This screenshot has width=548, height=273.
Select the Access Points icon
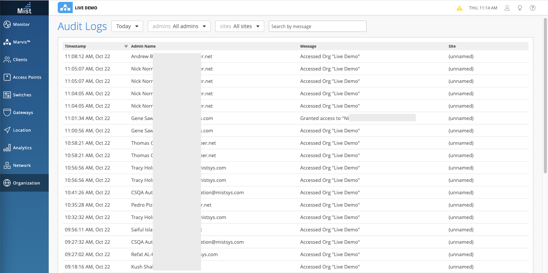tap(7, 77)
